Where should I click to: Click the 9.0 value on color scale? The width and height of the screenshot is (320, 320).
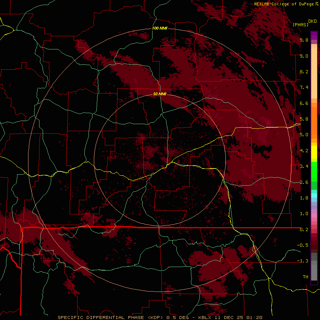pyautogui.click(x=304, y=56)
